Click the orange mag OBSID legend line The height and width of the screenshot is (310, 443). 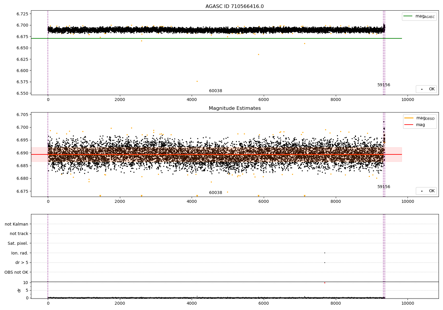[x=408, y=118]
